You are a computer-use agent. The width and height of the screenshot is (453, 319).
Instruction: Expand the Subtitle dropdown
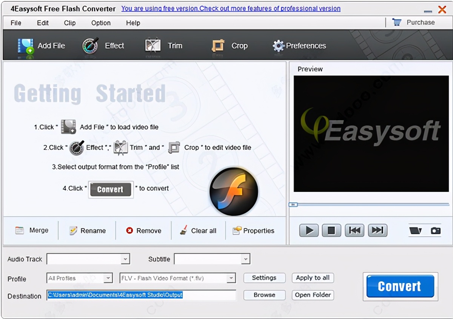[246, 259]
